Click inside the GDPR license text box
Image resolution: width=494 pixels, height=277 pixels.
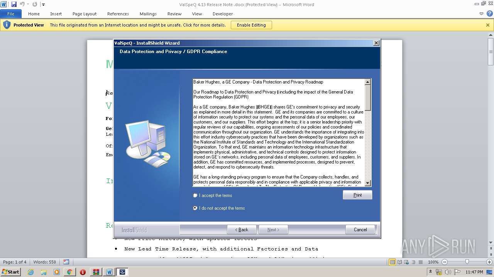point(279,133)
